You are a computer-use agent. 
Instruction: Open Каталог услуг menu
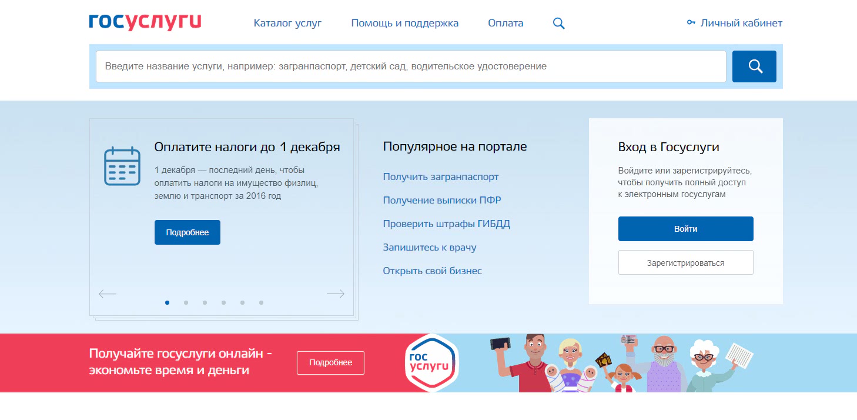[x=287, y=24]
